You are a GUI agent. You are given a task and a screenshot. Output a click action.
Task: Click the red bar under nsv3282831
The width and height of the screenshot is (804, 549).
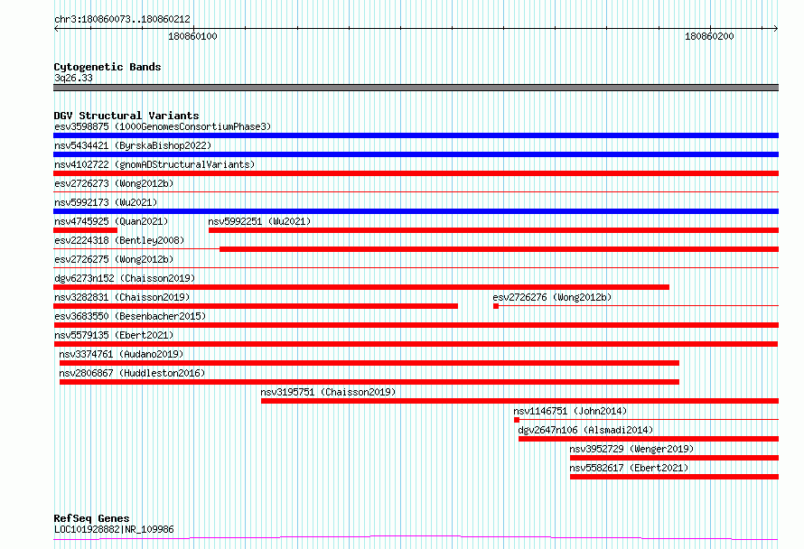[x=256, y=306]
